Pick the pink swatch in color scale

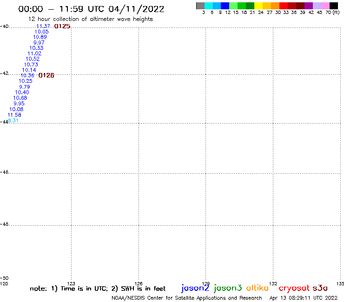point(325,6)
